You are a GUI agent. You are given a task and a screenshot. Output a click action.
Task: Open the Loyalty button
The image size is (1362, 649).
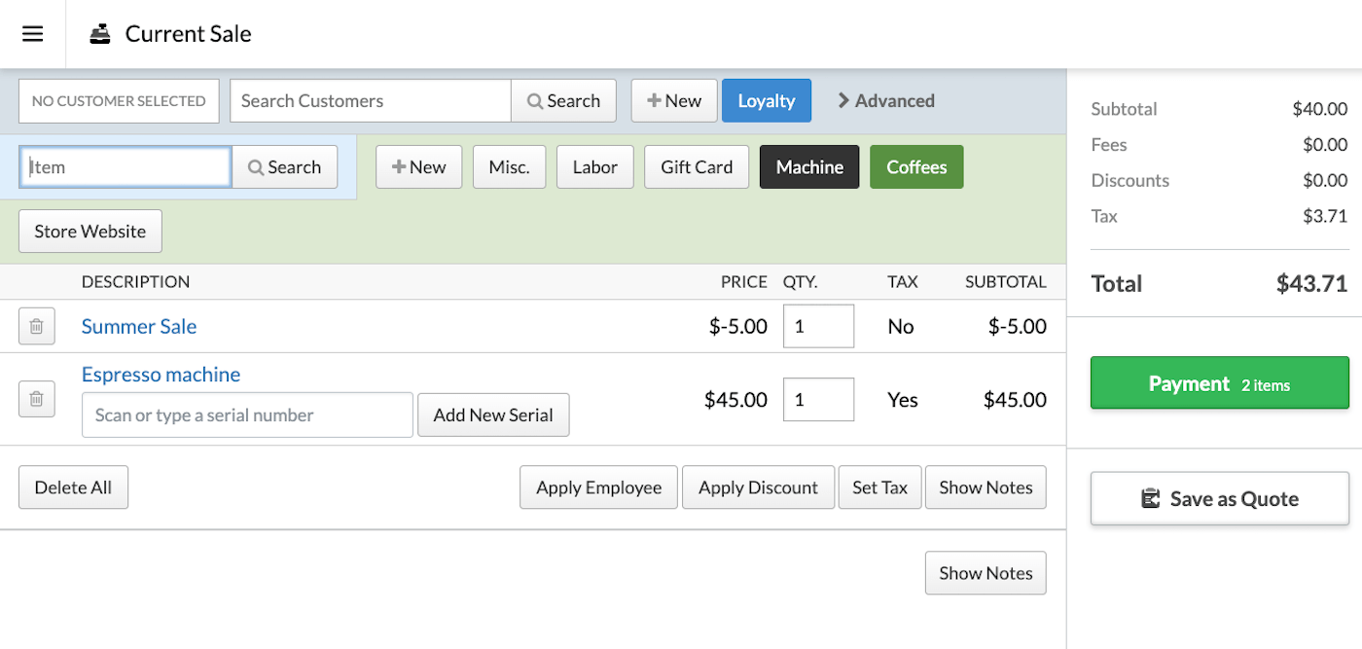[x=767, y=101]
